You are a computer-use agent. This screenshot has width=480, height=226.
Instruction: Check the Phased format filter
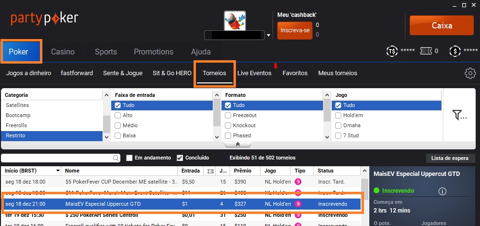(x=228, y=135)
